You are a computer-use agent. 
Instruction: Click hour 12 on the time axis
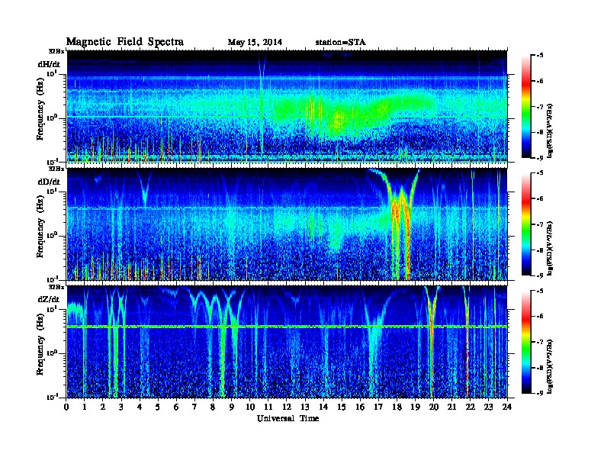click(x=286, y=407)
